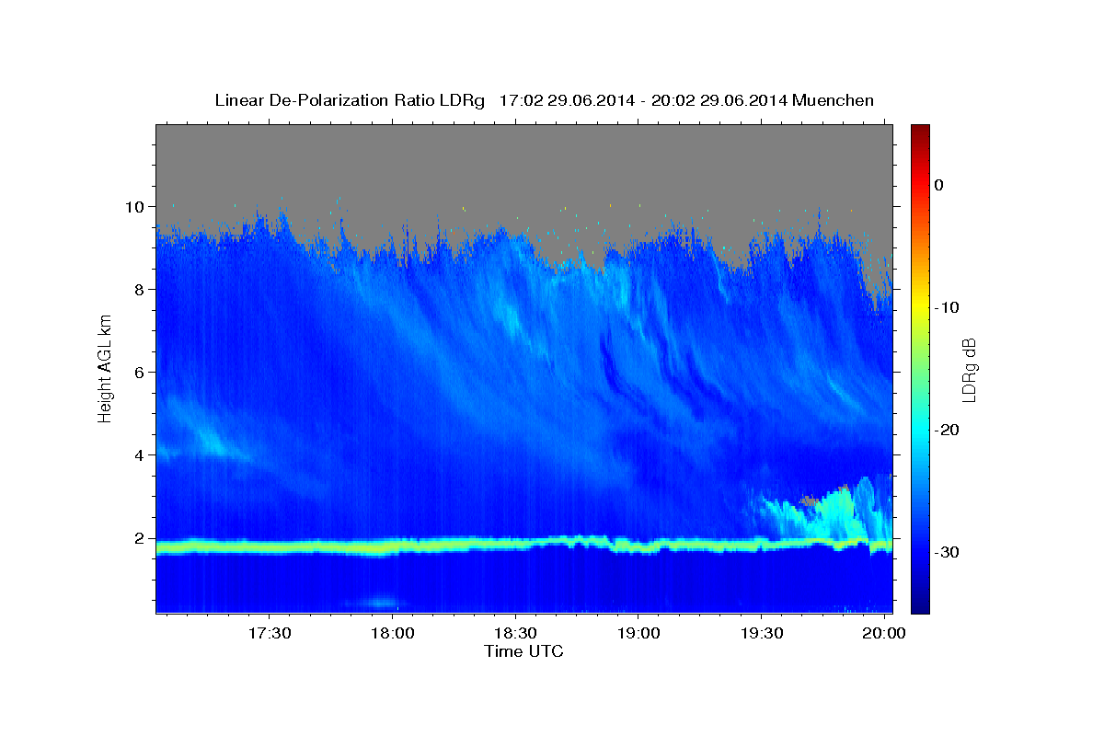The height and width of the screenshot is (736, 1104).
Task: Click the colorbar value -10
Action: 948,307
